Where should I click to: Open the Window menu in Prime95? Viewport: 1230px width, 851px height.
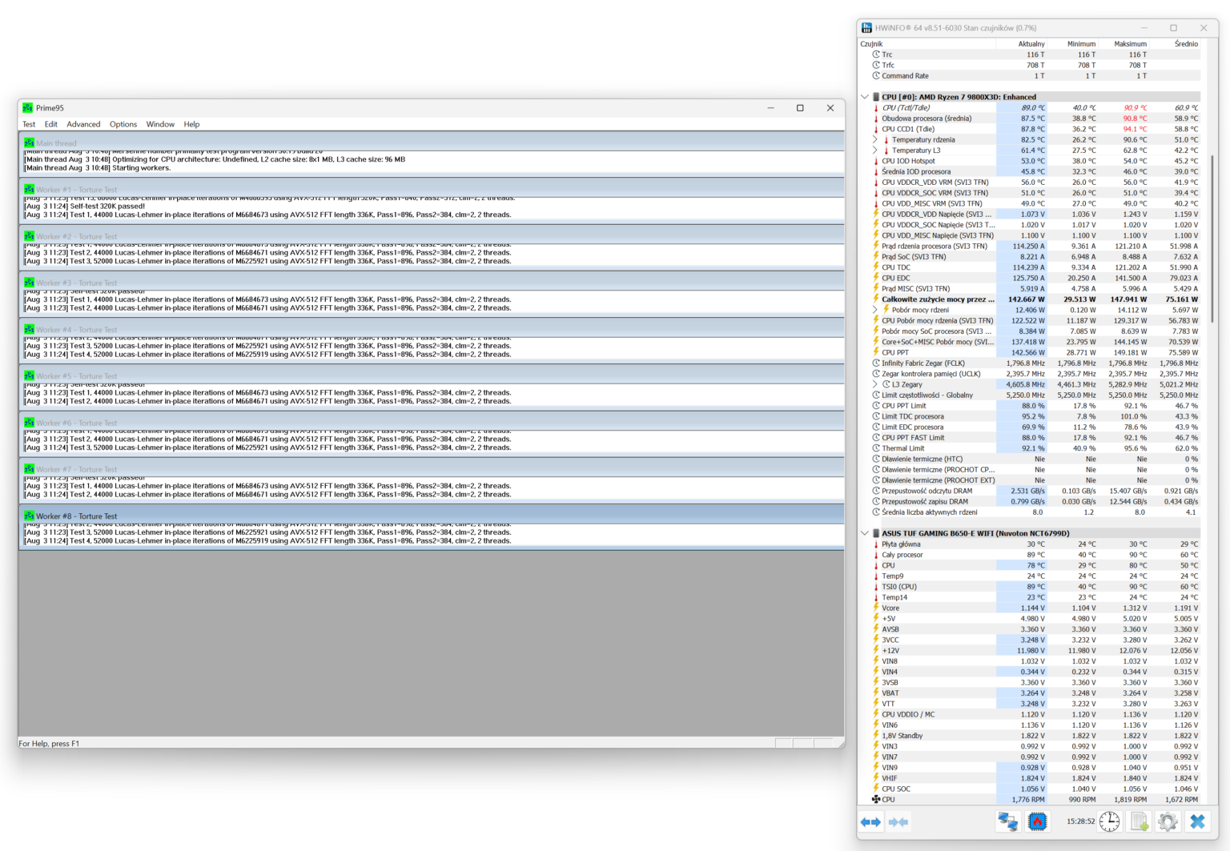coord(160,124)
